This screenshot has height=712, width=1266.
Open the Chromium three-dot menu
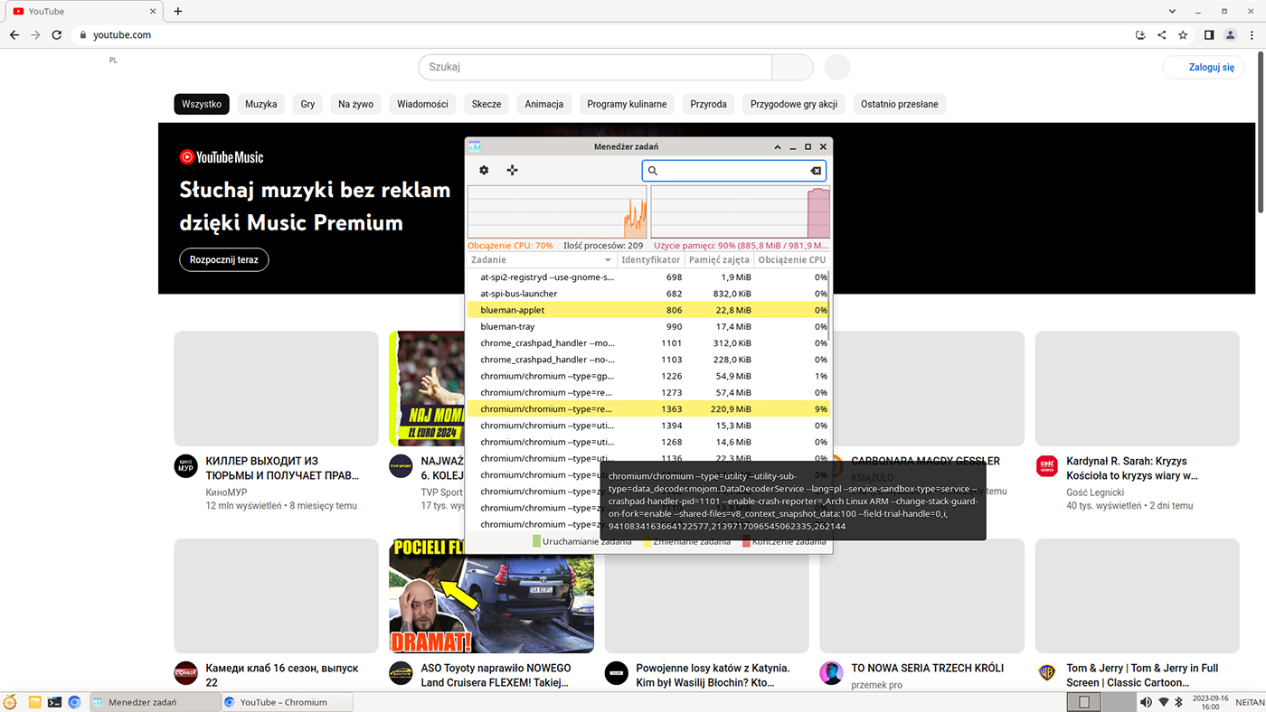1251,35
